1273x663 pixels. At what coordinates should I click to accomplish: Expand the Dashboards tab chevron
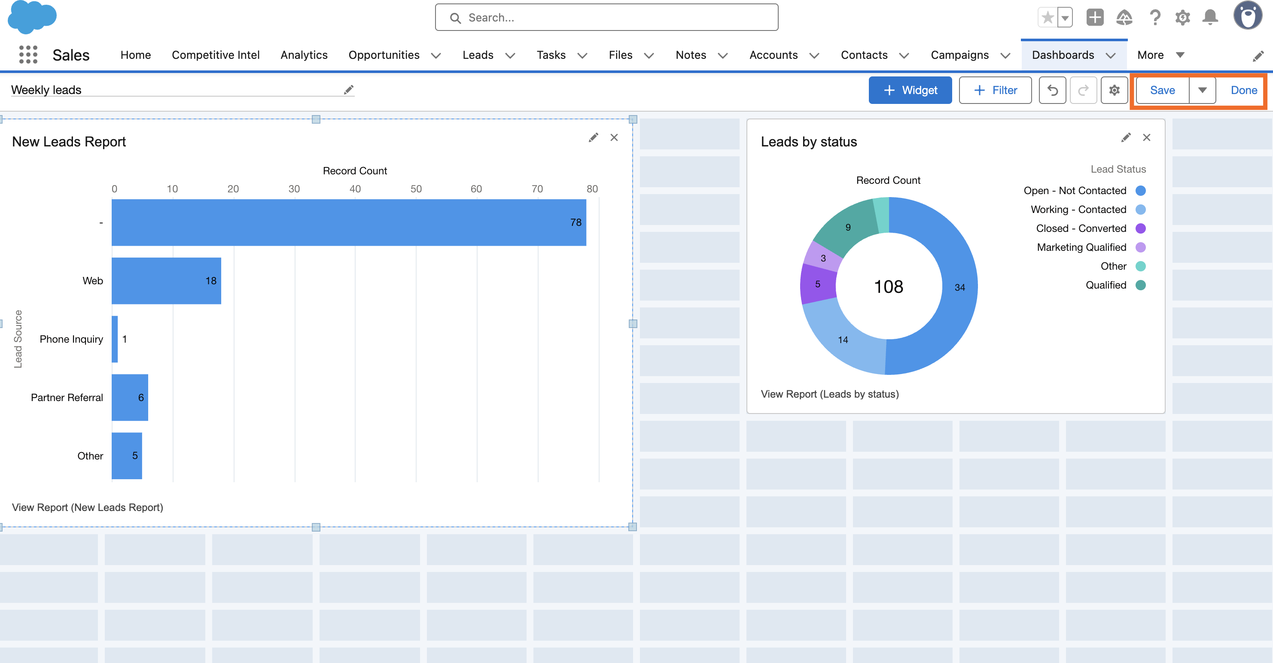click(x=1110, y=55)
